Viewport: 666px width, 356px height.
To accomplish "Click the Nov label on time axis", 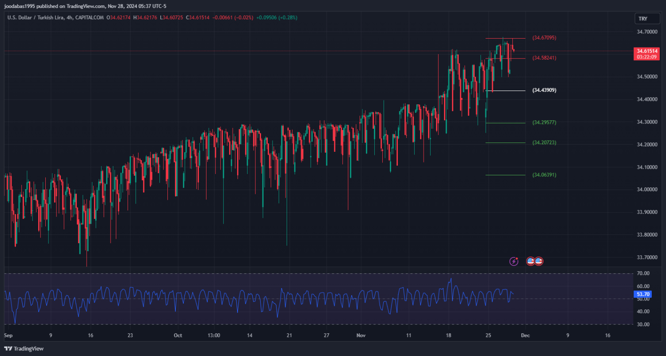I will tap(362, 336).
